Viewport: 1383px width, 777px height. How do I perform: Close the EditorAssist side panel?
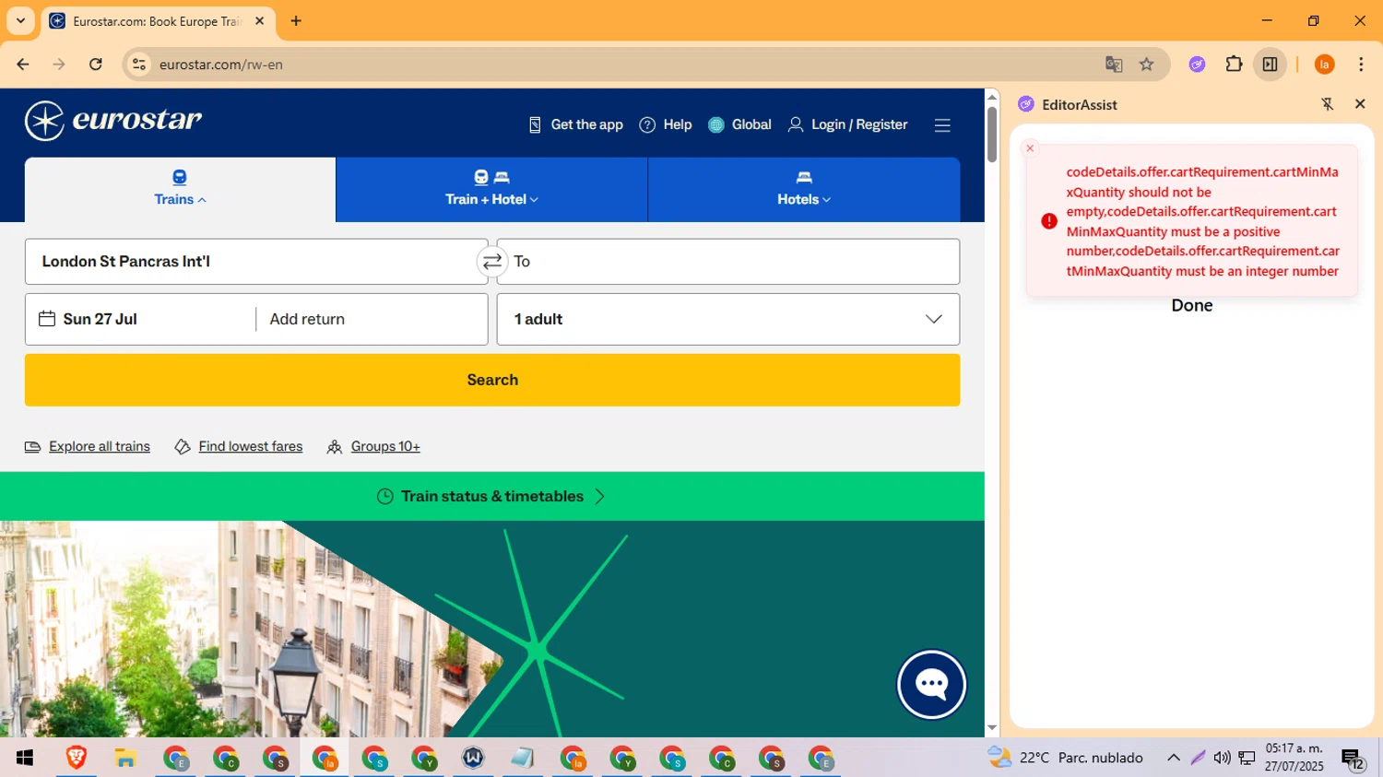point(1360,104)
